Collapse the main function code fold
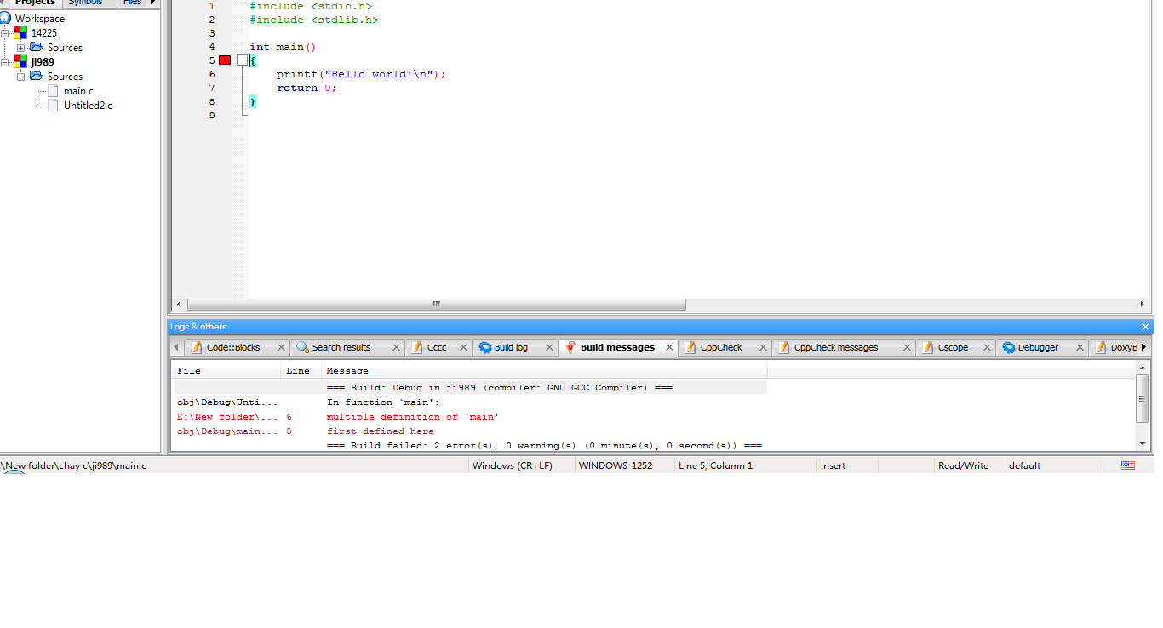 [x=242, y=60]
